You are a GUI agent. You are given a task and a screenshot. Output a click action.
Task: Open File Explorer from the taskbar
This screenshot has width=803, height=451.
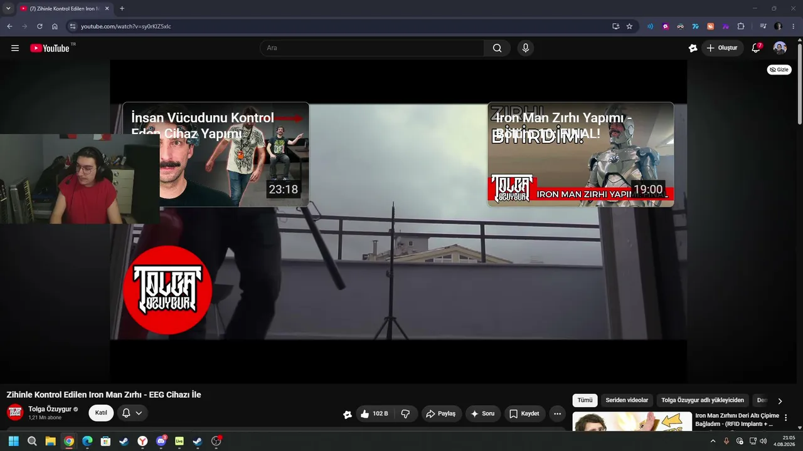click(50, 441)
